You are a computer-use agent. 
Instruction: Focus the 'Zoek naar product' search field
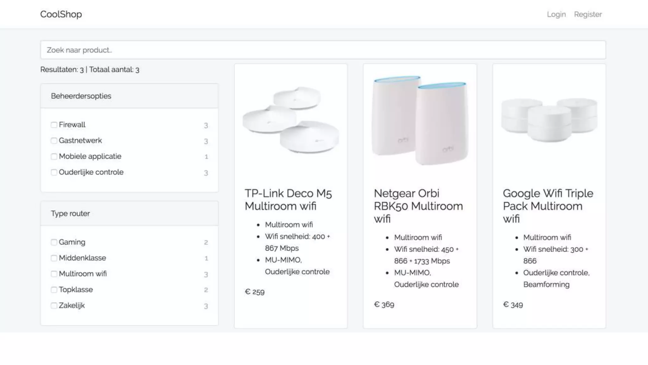click(x=323, y=50)
